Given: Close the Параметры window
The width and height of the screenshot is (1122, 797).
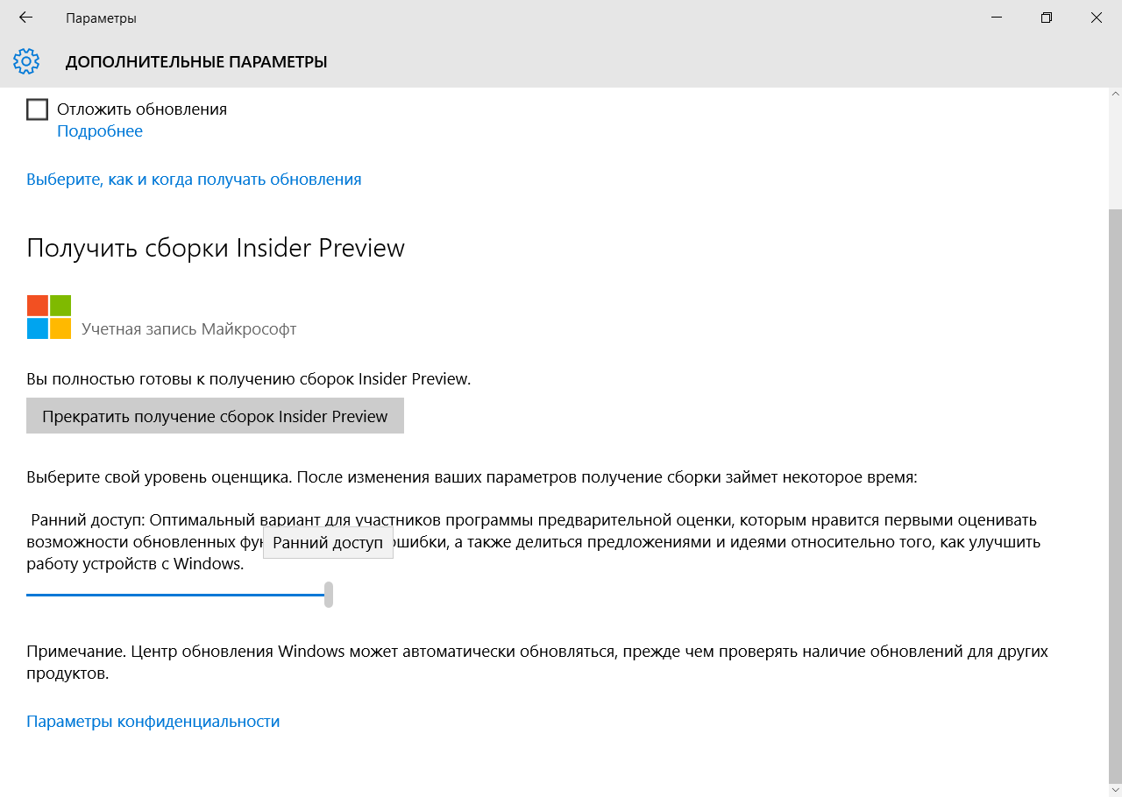Looking at the screenshot, I should pos(1096,18).
